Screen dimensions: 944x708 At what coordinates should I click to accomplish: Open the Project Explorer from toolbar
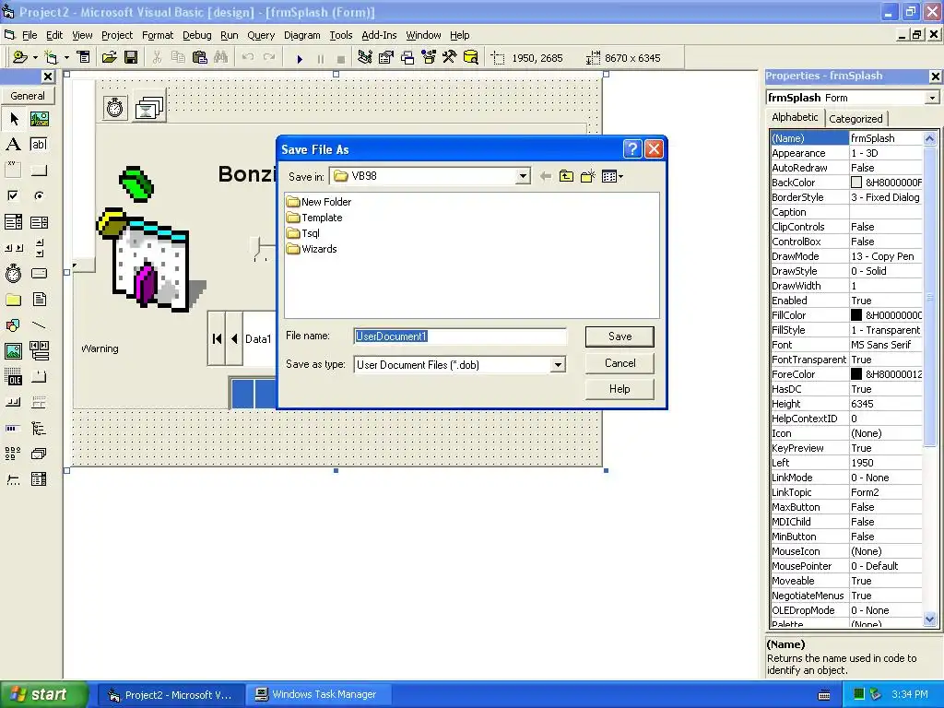pos(364,57)
